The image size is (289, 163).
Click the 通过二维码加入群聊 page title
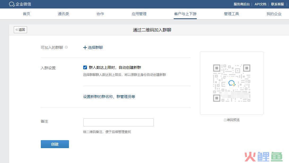click(x=152, y=30)
